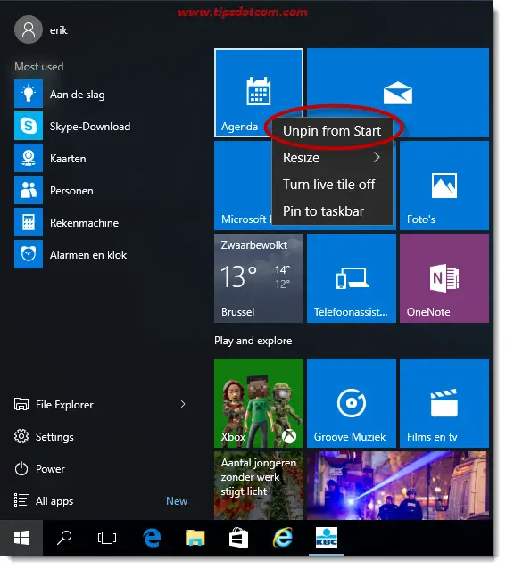Select Unpin from Start

tap(332, 131)
